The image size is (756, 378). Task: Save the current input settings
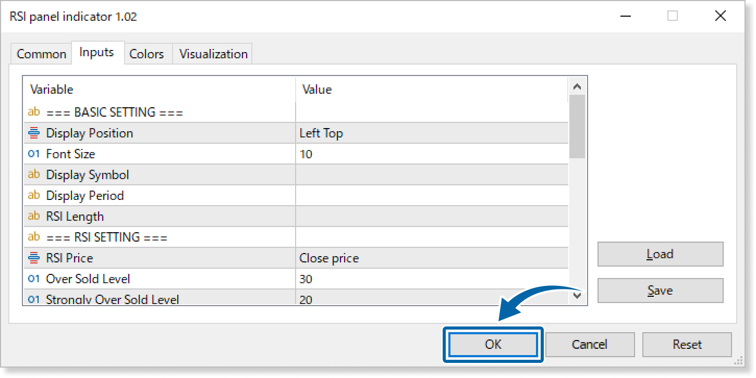[660, 291]
